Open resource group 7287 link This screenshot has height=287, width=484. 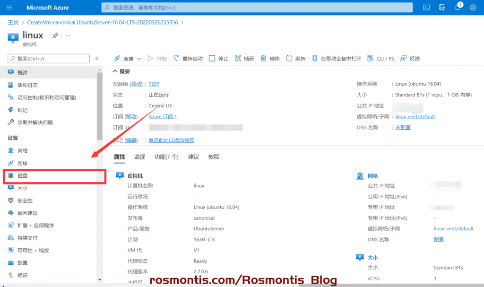154,84
